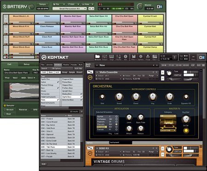Select the Tremolo articulation radio button
The image size is (207, 171).
pyautogui.click(x=116, y=130)
